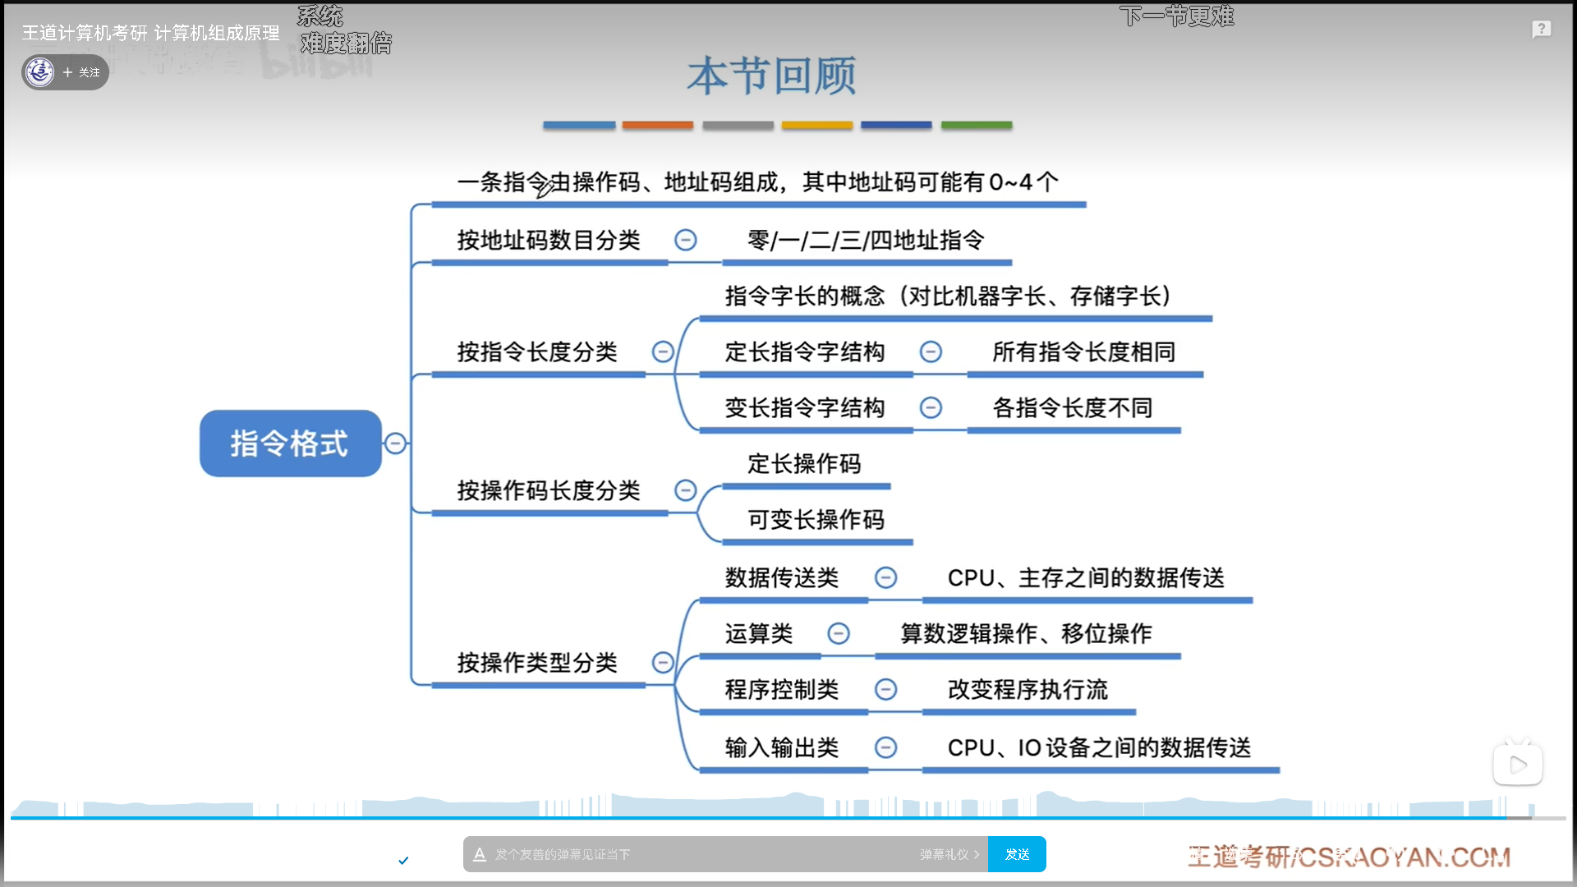The image size is (1577, 887).
Task: Collapse the 按操作类型分类 branch
Action: (663, 663)
